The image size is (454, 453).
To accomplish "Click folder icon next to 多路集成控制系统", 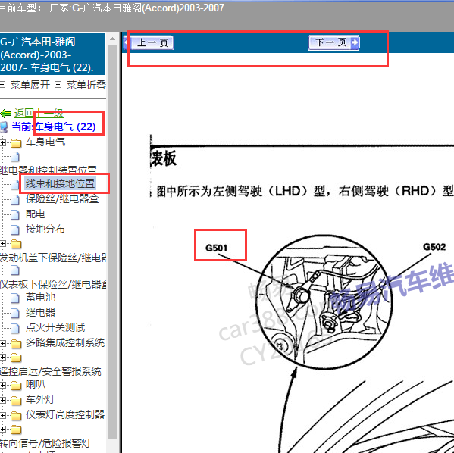I will click(x=16, y=344).
